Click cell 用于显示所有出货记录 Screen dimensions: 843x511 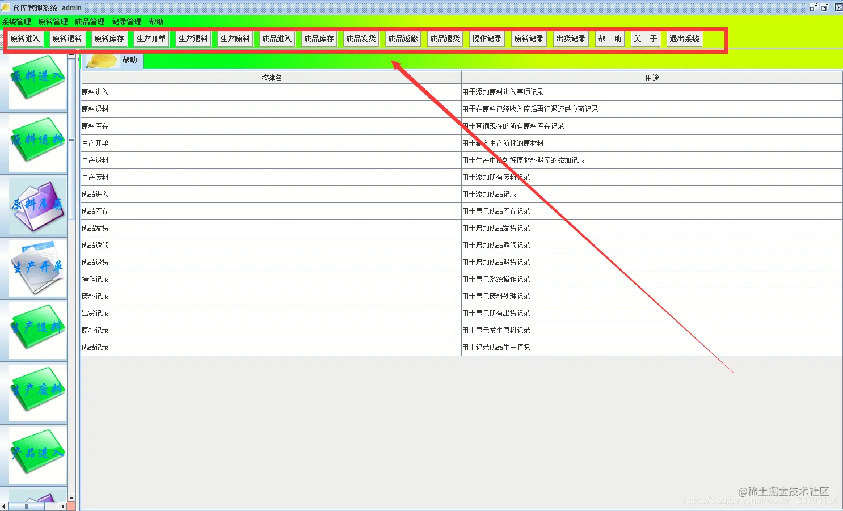(652, 313)
